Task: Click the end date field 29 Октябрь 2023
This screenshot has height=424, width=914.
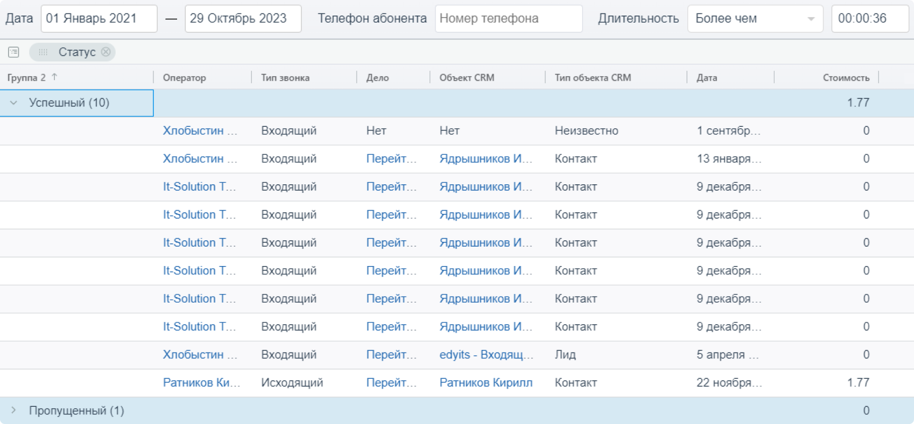Action: tap(243, 19)
